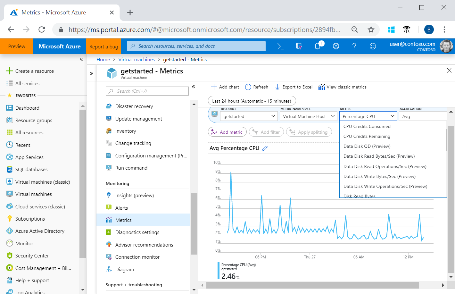455x294 pixels.
Task: Open Metric Namespace Virtual Machine Host dropdown
Action: point(308,116)
